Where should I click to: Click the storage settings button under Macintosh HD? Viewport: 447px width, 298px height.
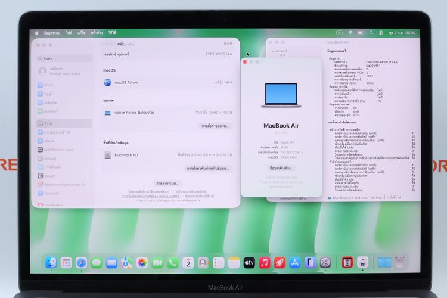[208, 169]
